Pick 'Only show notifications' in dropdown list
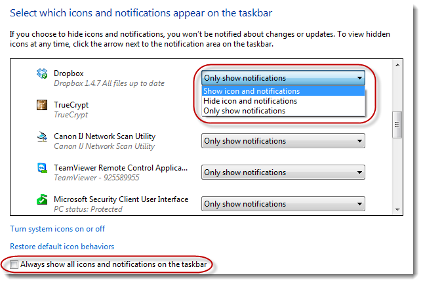423x284 pixels. click(245, 111)
